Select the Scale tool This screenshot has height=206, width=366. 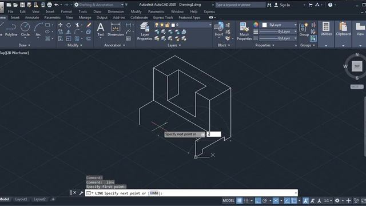pos(69,38)
